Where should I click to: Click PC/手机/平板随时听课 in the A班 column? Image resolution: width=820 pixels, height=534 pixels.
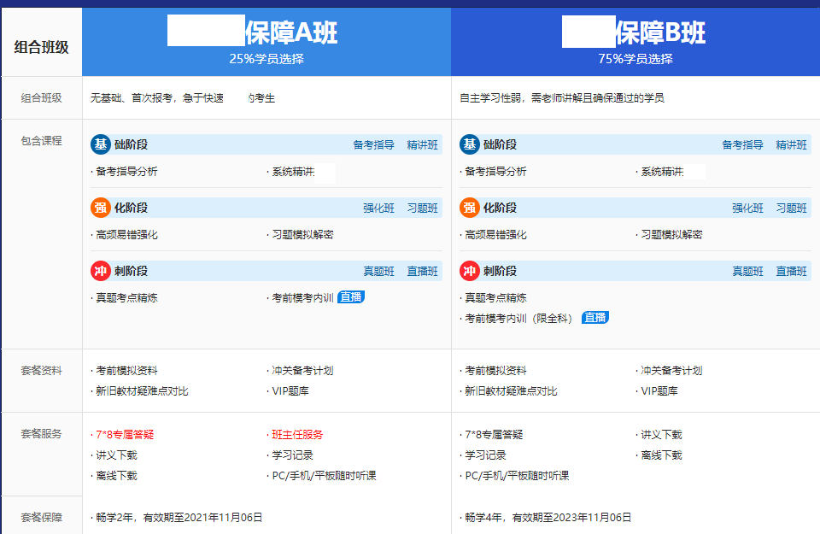[325, 475]
